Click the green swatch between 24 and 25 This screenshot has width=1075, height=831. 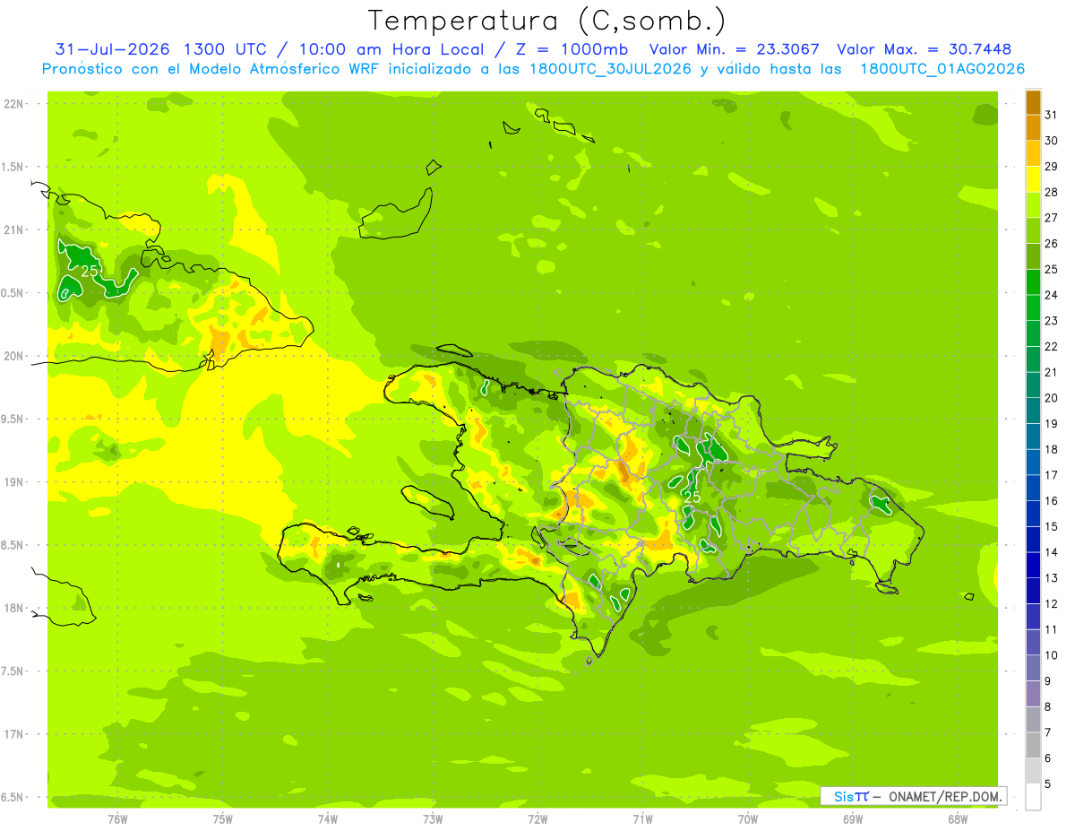[1033, 281]
